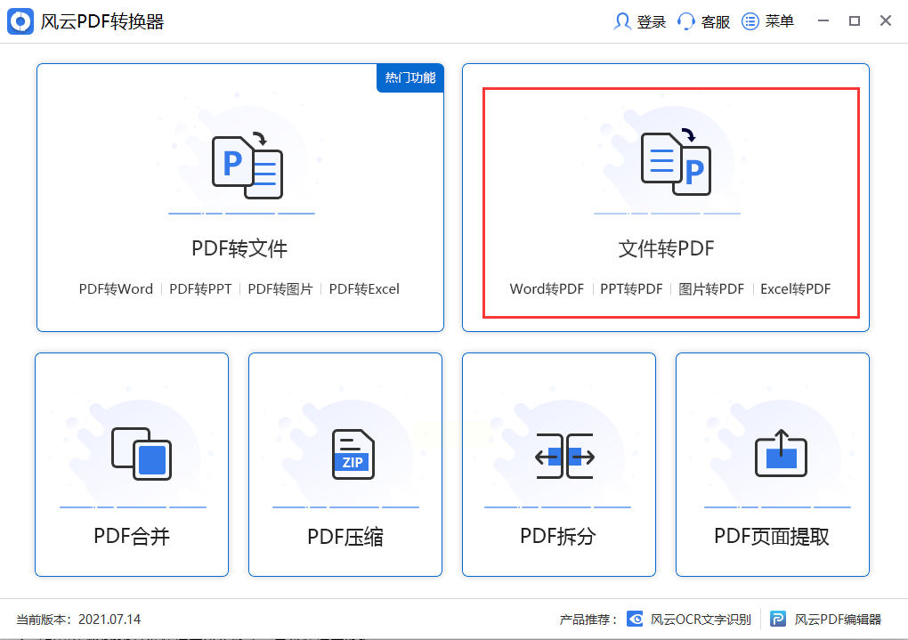Click the PDF合并 overlapping squares icon
Screen dimensions: 908x640
[142, 453]
